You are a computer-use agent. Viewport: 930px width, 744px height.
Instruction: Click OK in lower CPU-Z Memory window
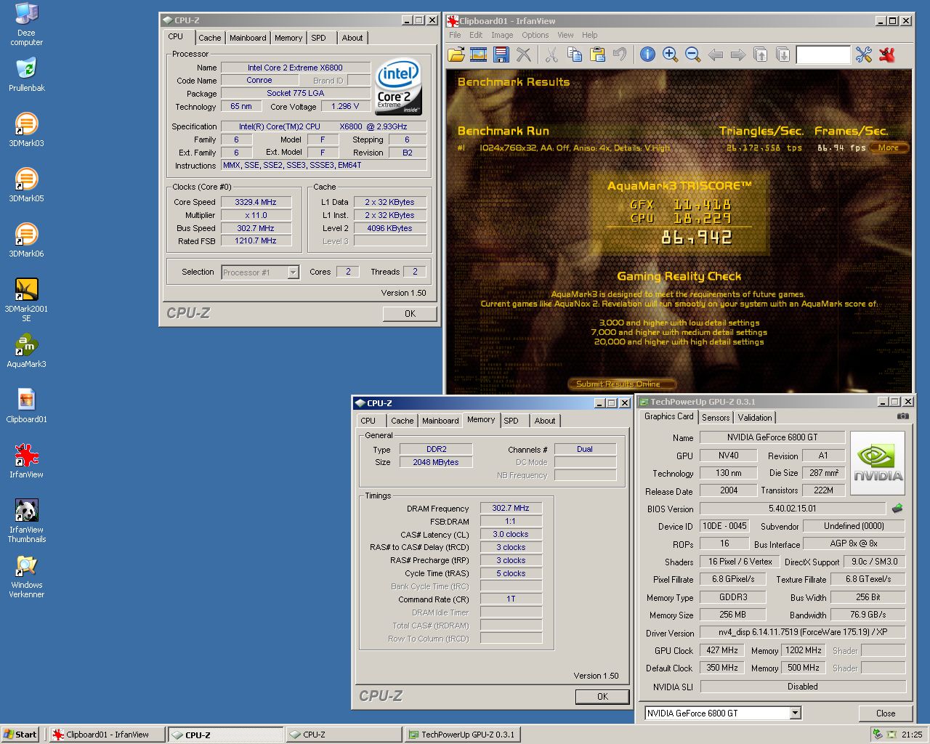tap(602, 697)
